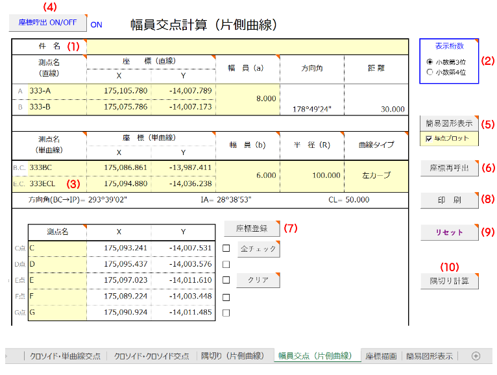Click the 全チェック button
Image resolution: width=497 pixels, height=375 pixels.
[257, 248]
